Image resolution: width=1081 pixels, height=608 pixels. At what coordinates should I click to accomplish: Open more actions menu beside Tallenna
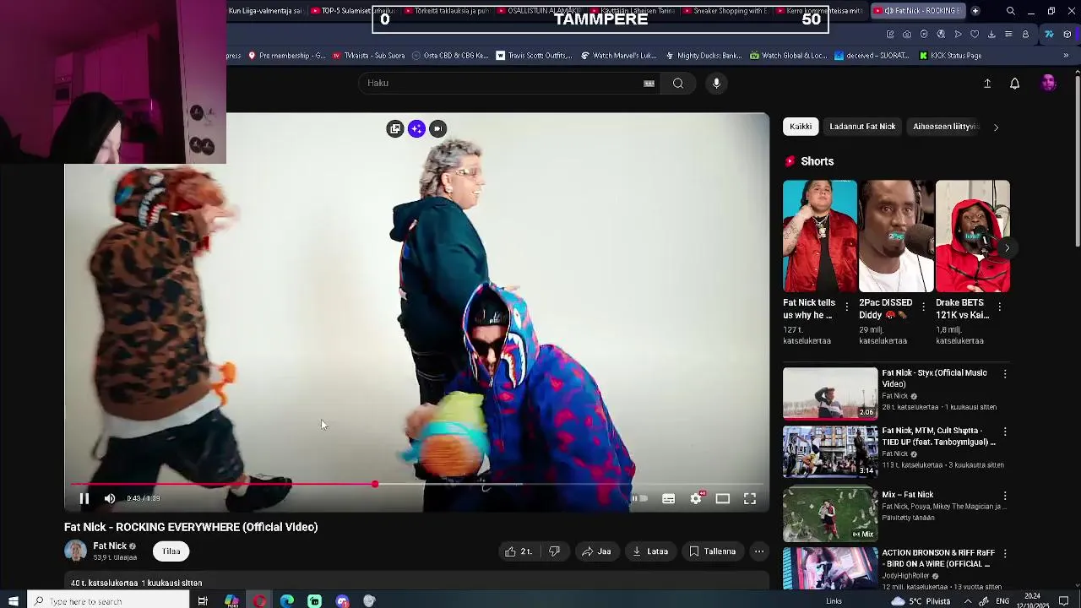click(x=759, y=551)
